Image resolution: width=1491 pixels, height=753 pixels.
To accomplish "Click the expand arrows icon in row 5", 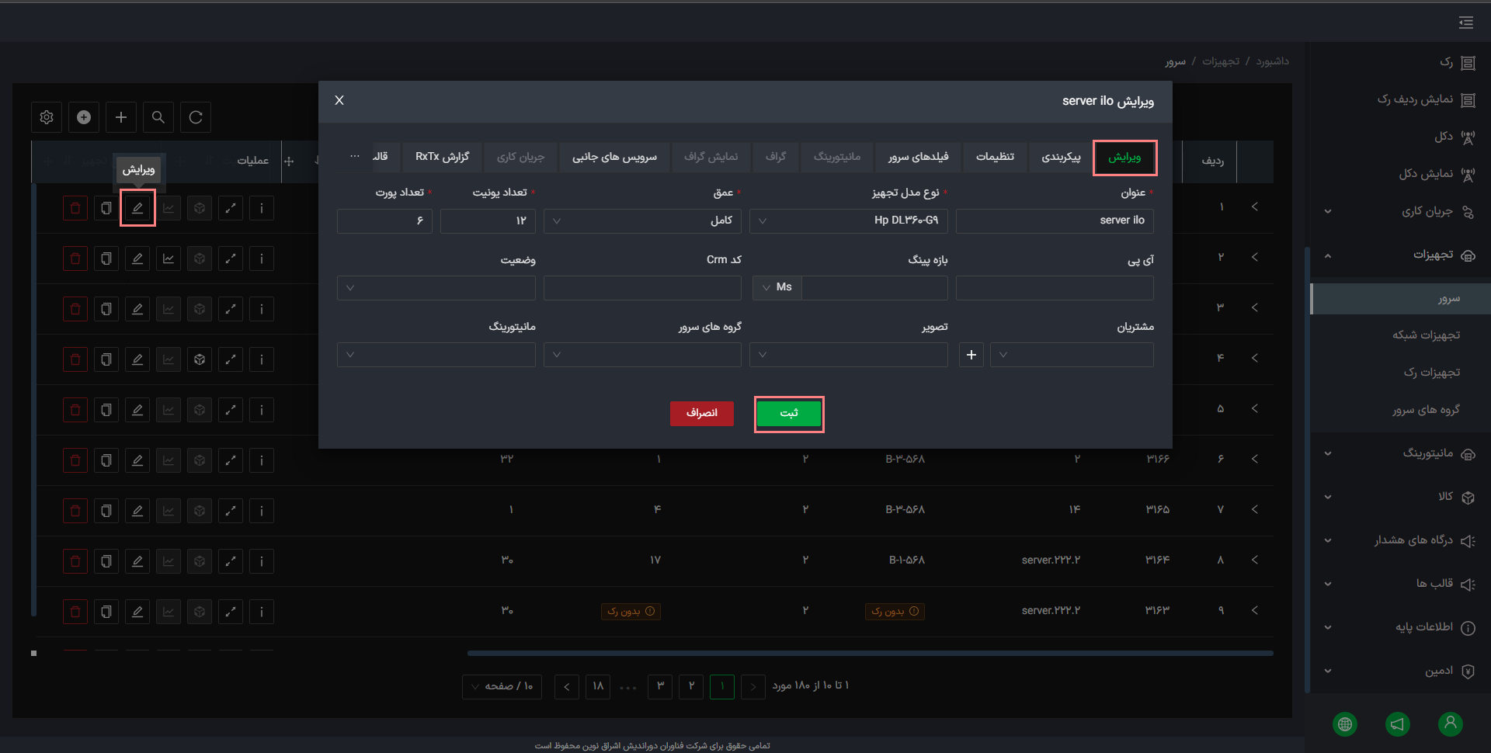I will [231, 410].
